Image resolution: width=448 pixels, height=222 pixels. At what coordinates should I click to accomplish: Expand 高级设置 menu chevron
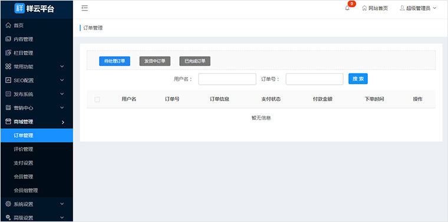[x=62, y=218]
